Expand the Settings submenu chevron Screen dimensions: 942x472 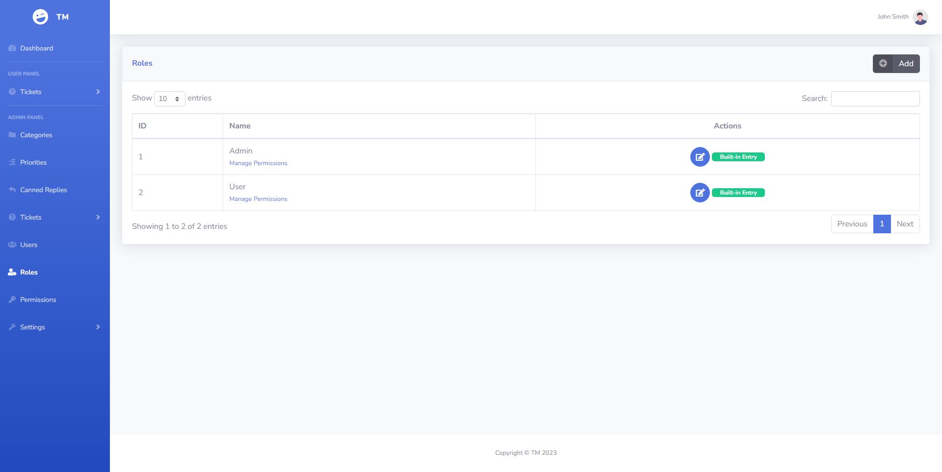click(98, 327)
